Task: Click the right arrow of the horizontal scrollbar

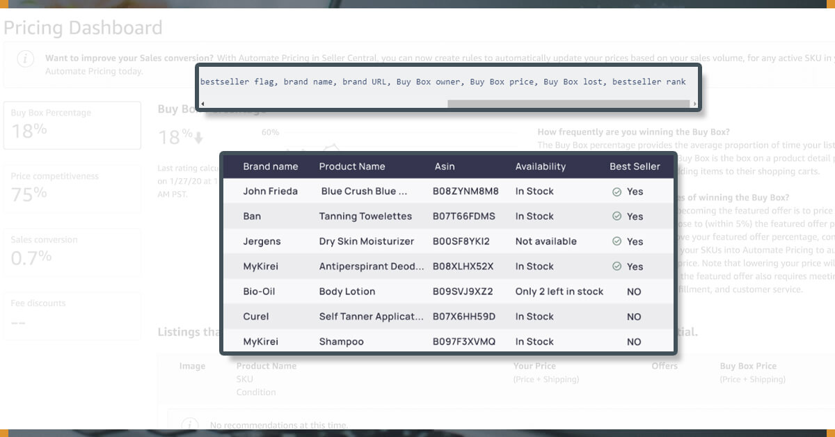Action: tap(694, 104)
